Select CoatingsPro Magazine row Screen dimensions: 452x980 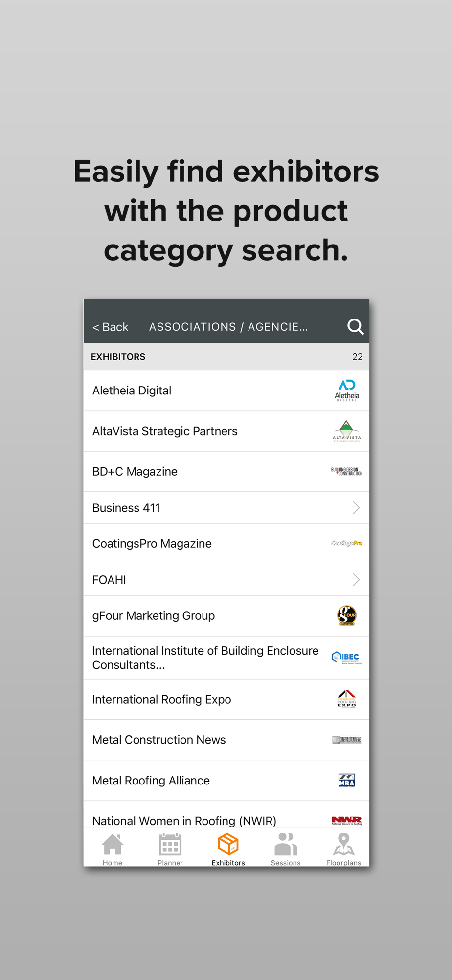click(226, 543)
